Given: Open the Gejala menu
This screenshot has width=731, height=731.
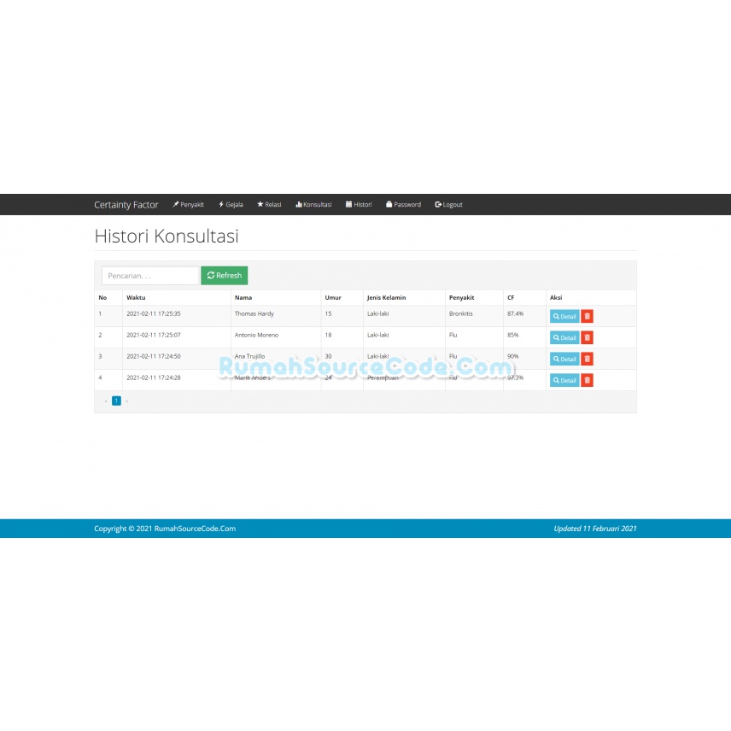Looking at the screenshot, I should (231, 205).
